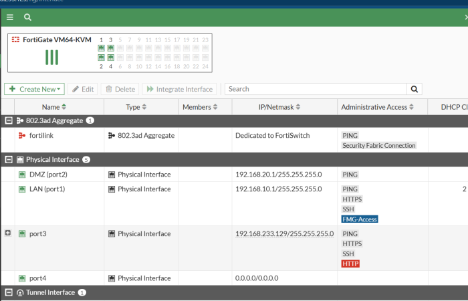The height and width of the screenshot is (301, 468).
Task: Click the HTTP tag on port3 row
Action: (x=350, y=264)
